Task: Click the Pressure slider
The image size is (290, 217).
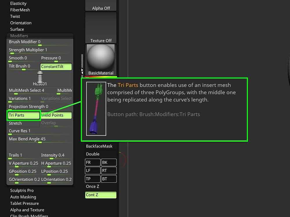Action: [x=56, y=59]
